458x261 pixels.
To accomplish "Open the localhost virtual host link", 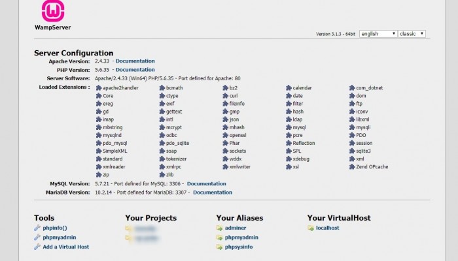I will [327, 228].
